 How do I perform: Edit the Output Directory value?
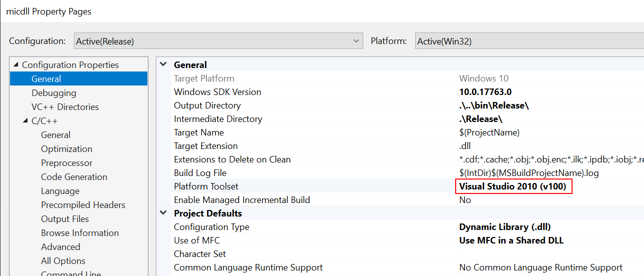(x=494, y=105)
